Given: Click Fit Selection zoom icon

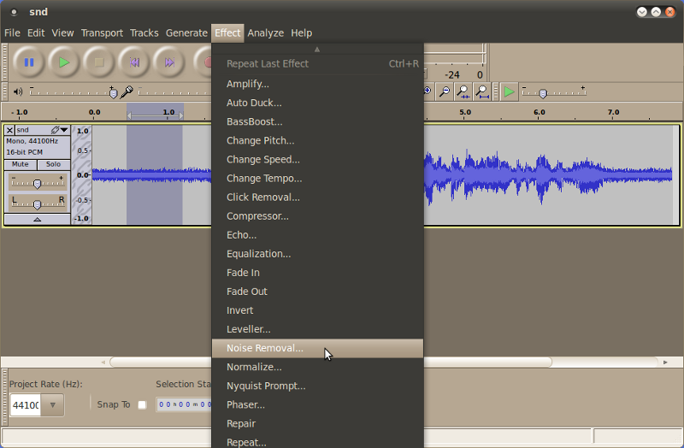Looking at the screenshot, I should click(x=463, y=91).
